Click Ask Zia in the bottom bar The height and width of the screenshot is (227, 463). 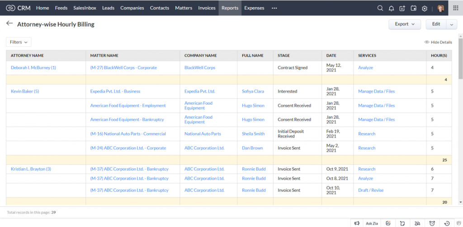372,223
